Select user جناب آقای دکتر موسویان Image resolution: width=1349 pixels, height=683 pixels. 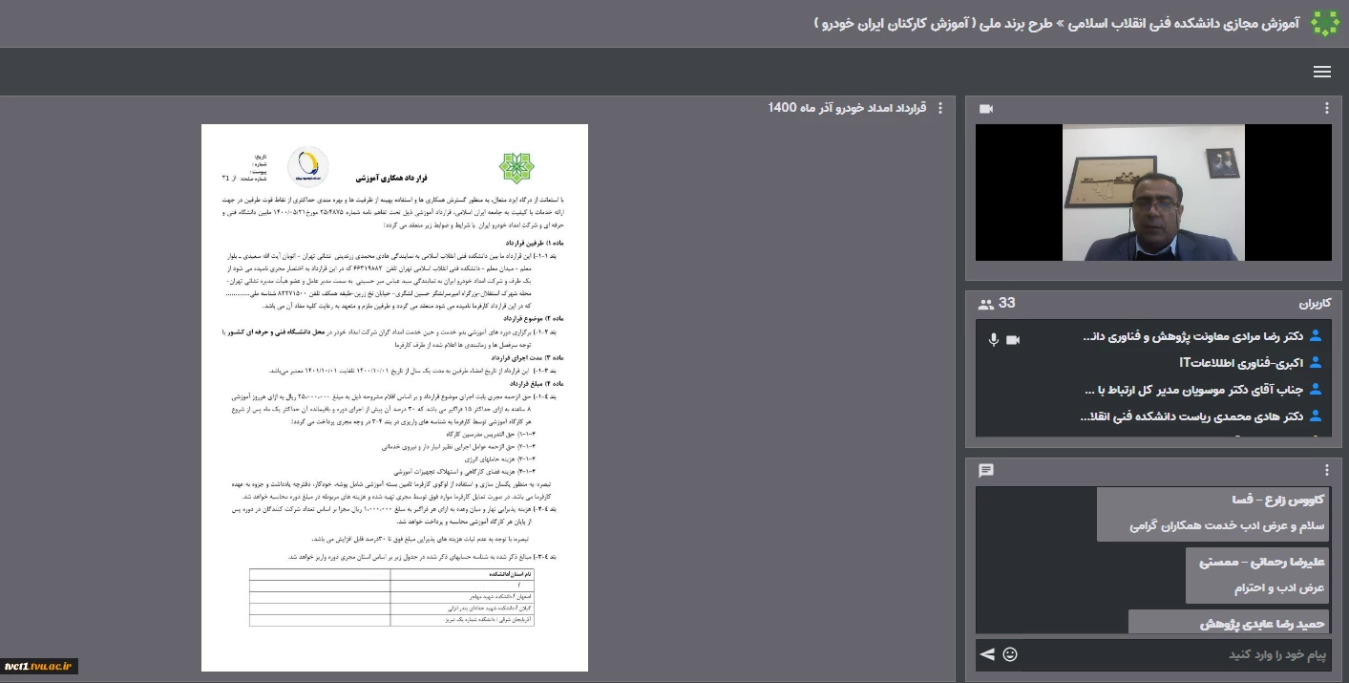click(x=1194, y=390)
